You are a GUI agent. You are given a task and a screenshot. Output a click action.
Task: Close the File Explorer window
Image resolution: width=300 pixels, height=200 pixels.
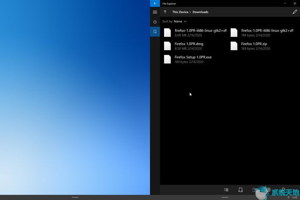tap(295, 3)
